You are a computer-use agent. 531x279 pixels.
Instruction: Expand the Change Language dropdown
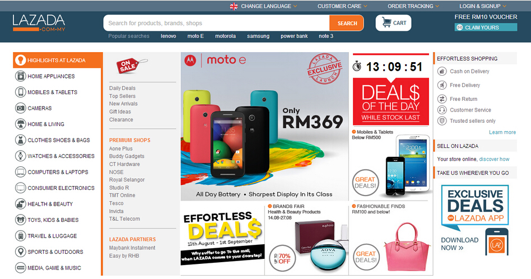pos(264,6)
